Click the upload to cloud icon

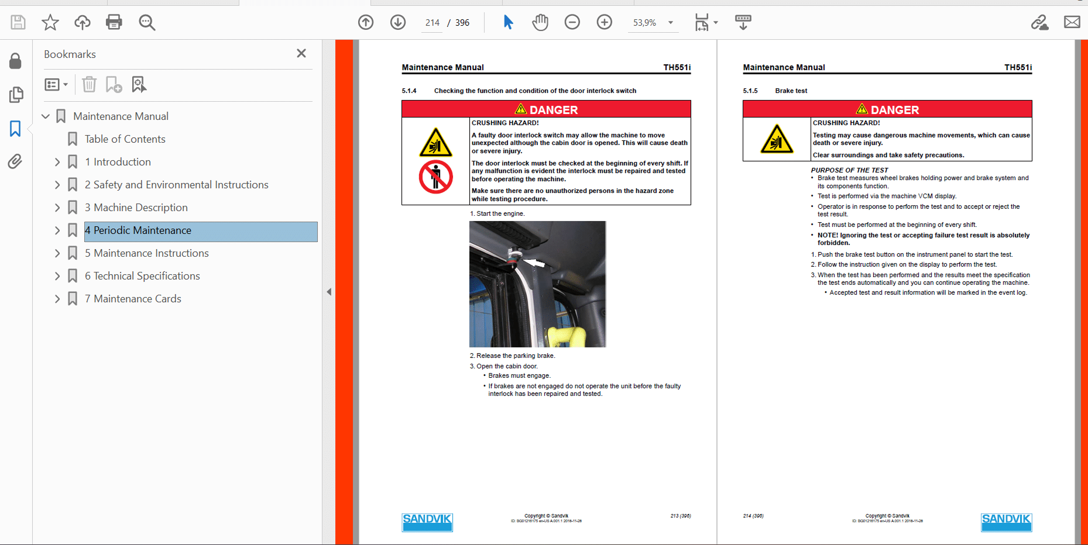(83, 23)
